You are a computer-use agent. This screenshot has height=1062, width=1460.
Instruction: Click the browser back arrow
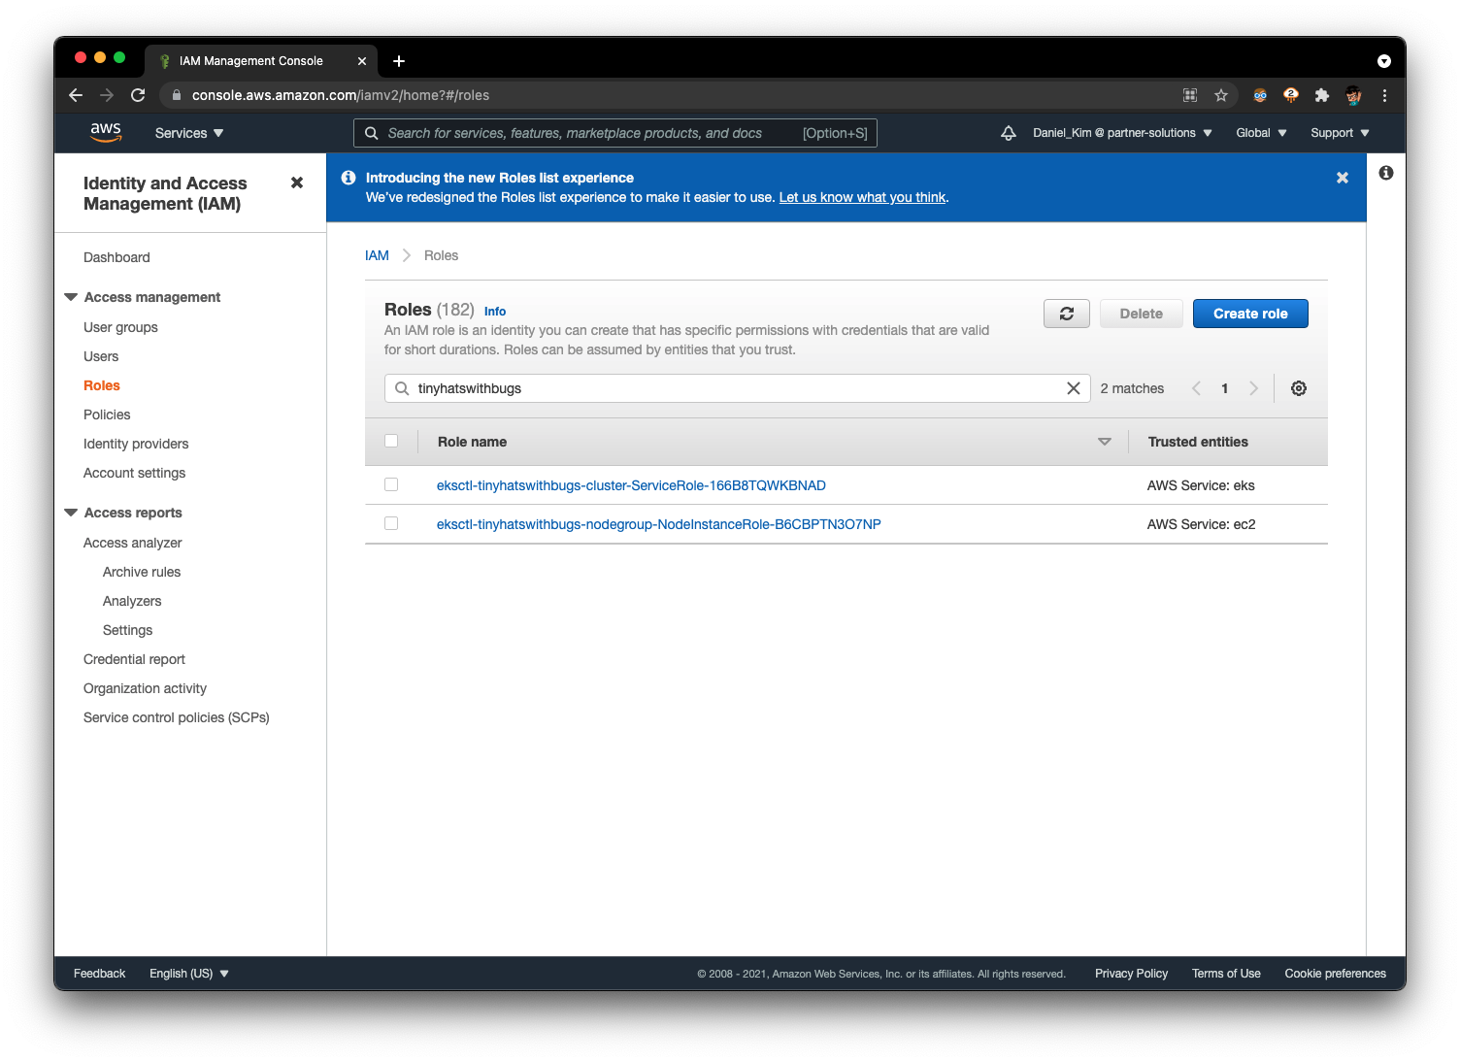(76, 95)
